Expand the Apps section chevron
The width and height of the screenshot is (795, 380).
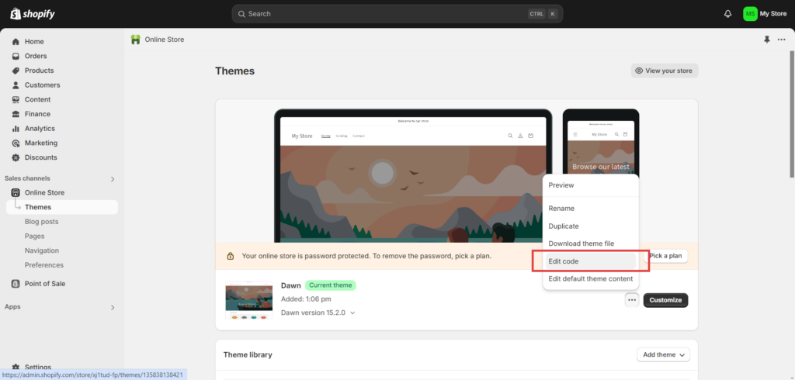113,307
